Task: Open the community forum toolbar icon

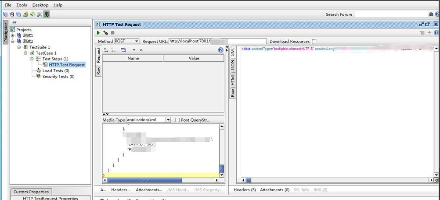Action: [x=25, y=14]
